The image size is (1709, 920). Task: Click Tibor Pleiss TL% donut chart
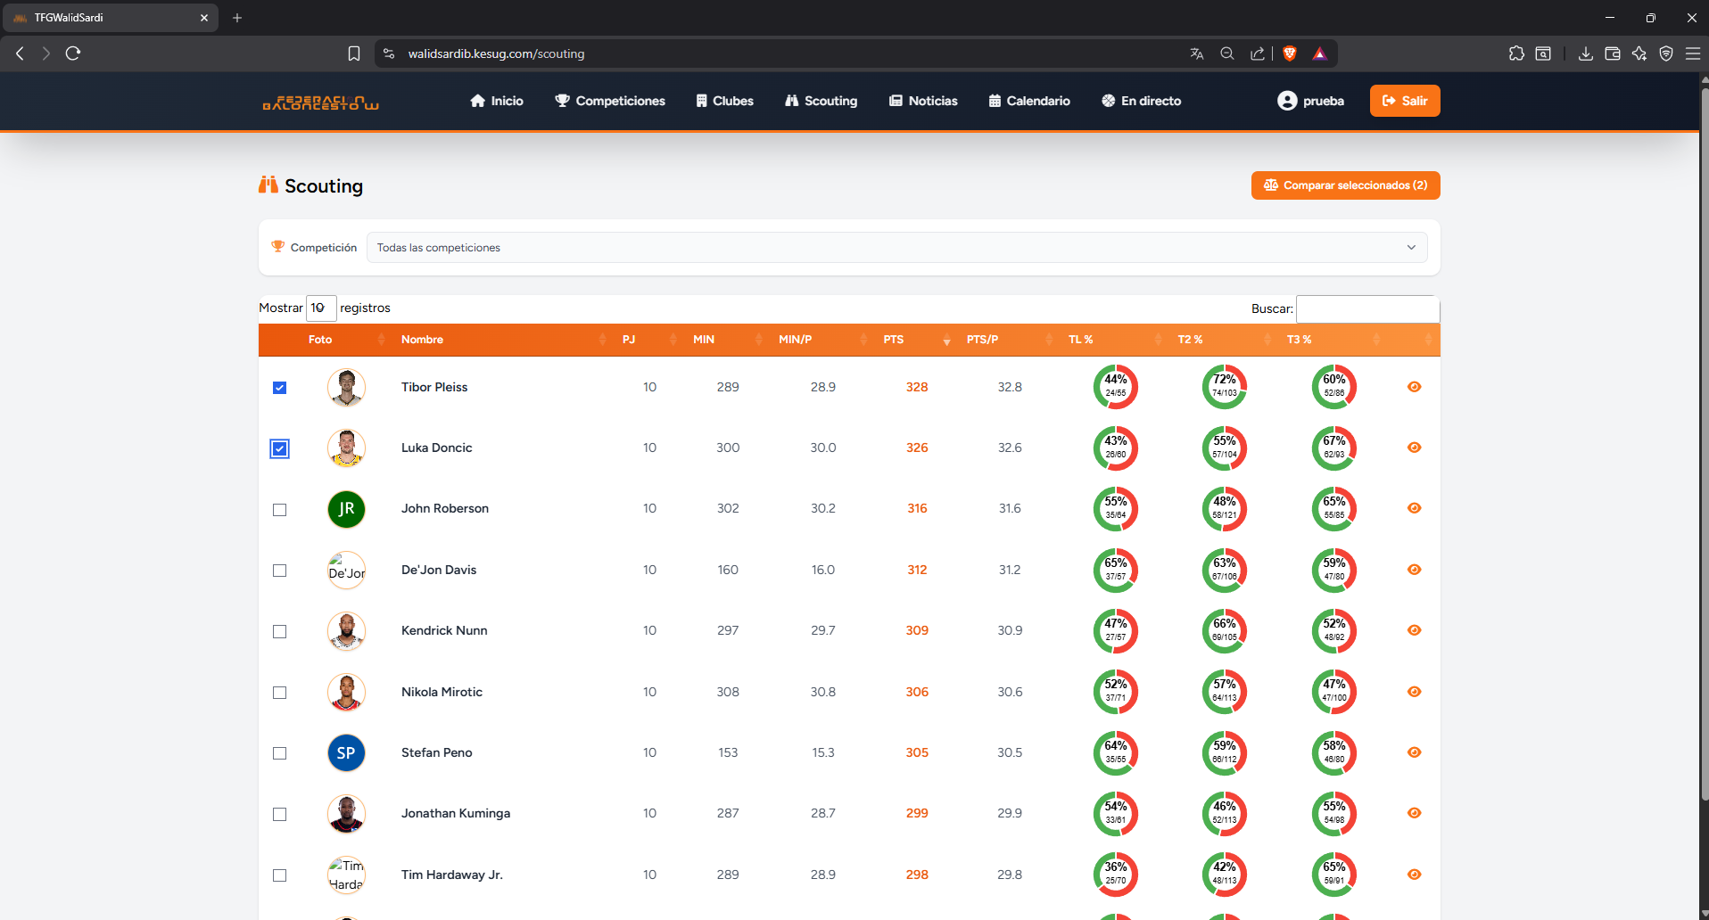tap(1115, 387)
